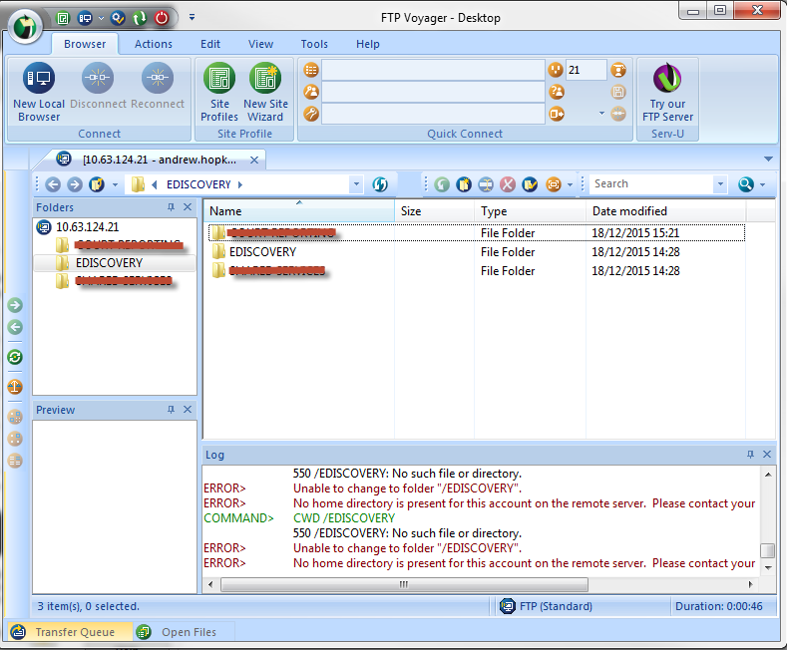Image resolution: width=787 pixels, height=650 pixels.
Task: Click the Quick Connect password key icon
Action: tap(311, 114)
